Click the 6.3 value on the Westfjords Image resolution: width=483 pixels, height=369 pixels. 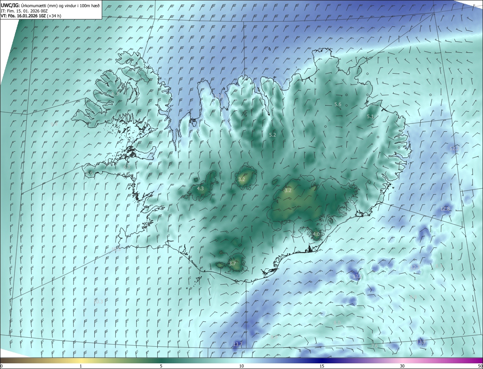click(115, 93)
